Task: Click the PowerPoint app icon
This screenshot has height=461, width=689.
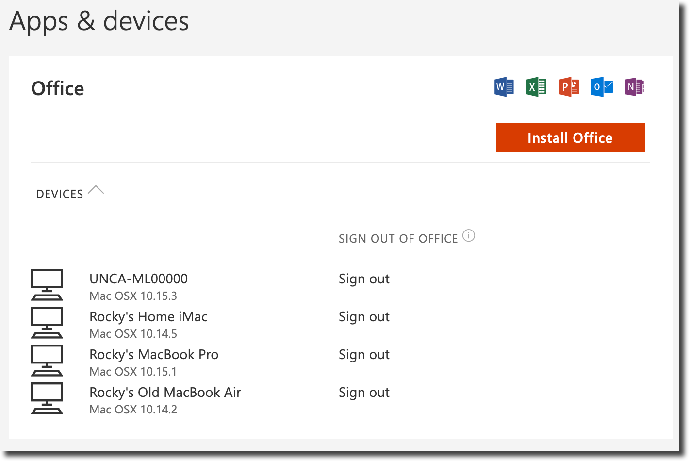Action: (569, 87)
